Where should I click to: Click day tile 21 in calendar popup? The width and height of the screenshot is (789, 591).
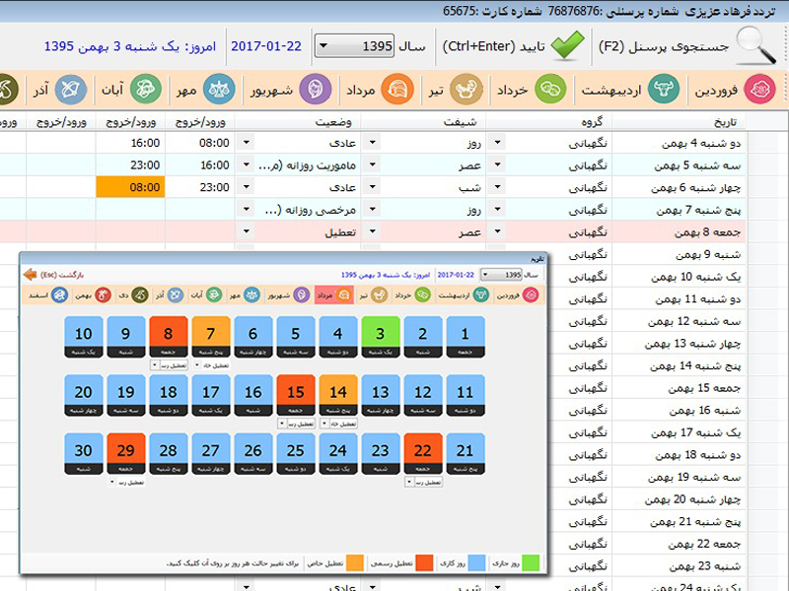pyautogui.click(x=466, y=453)
